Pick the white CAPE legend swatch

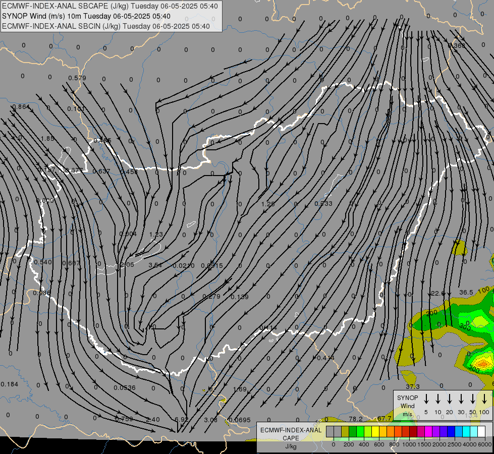pyautogui.click(x=481, y=431)
